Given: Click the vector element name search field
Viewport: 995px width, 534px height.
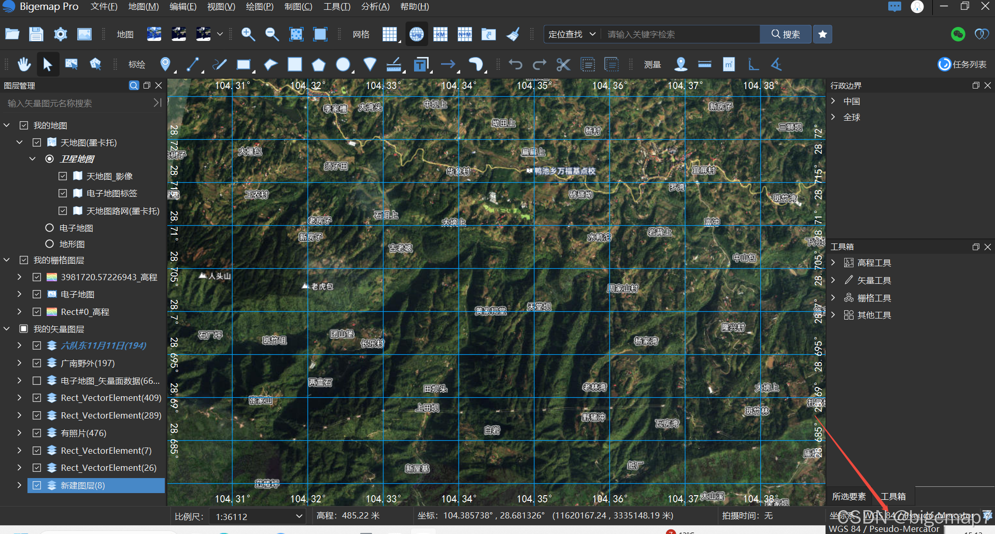Looking at the screenshot, I should [x=78, y=103].
